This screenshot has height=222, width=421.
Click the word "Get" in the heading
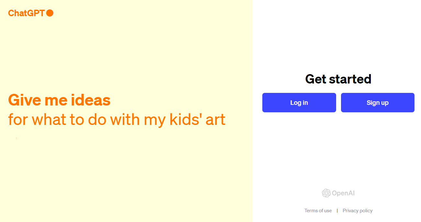click(315, 79)
